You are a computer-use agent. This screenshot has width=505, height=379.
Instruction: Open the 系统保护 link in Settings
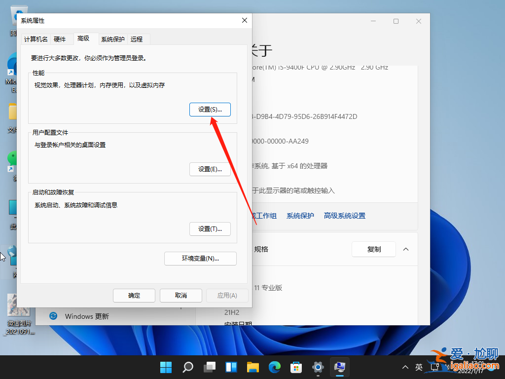pyautogui.click(x=300, y=216)
